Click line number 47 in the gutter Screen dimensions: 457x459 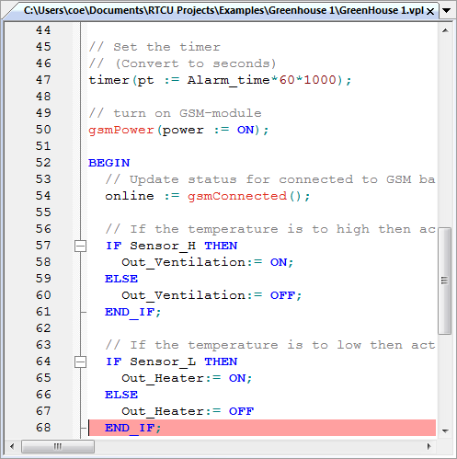(43, 80)
